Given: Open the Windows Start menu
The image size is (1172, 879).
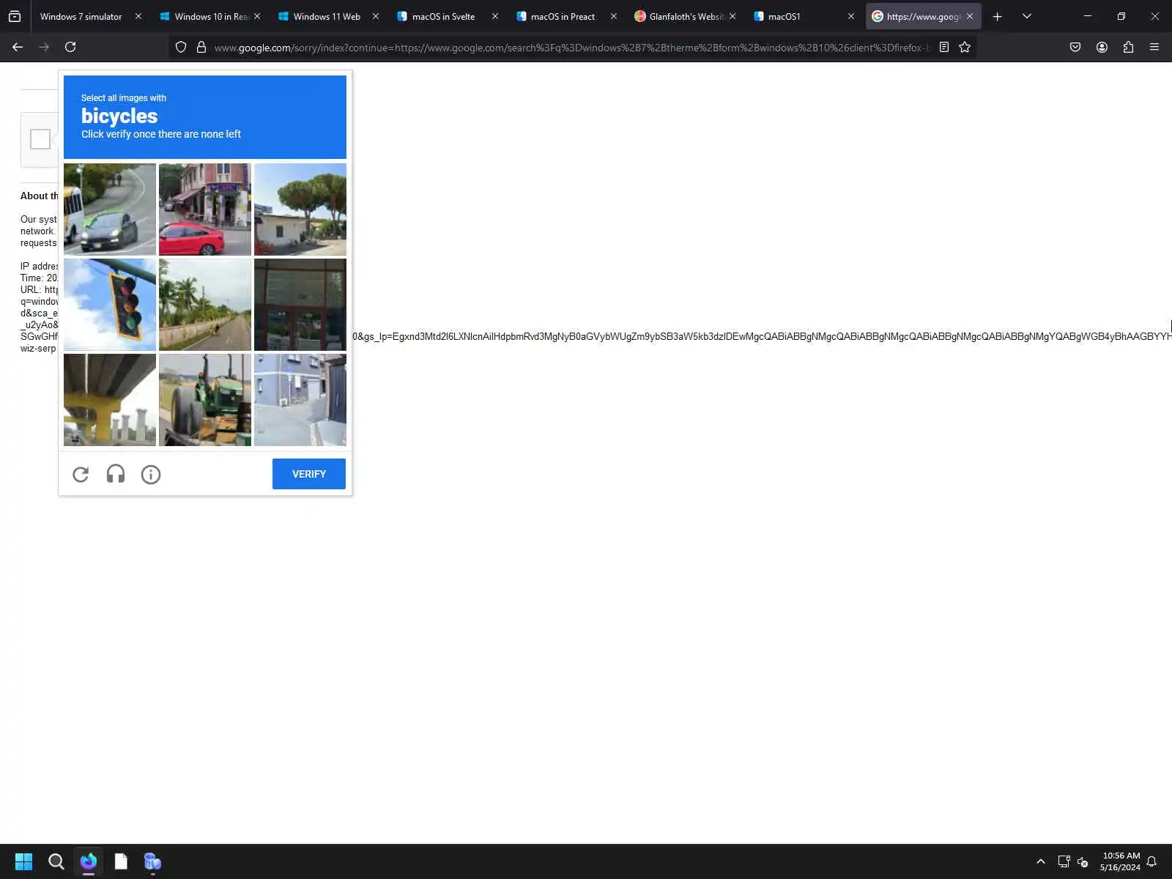Looking at the screenshot, I should pos(23,861).
